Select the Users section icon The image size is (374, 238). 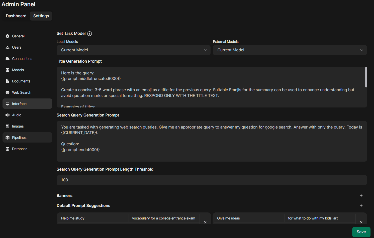[x=8, y=47]
